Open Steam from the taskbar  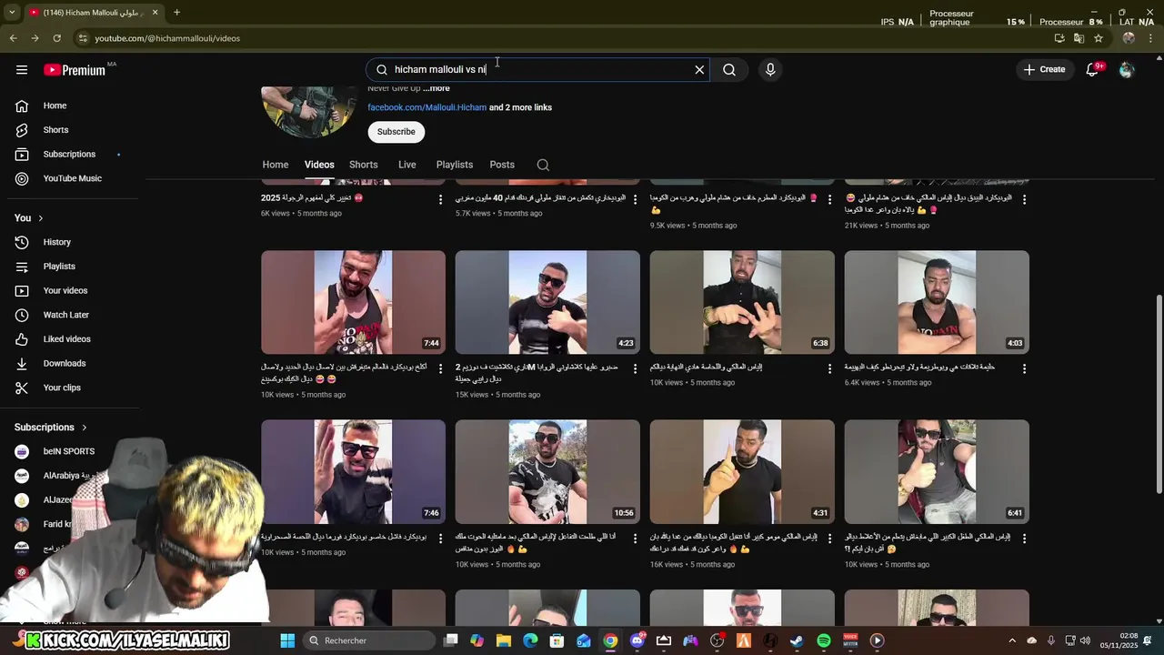pos(797,640)
